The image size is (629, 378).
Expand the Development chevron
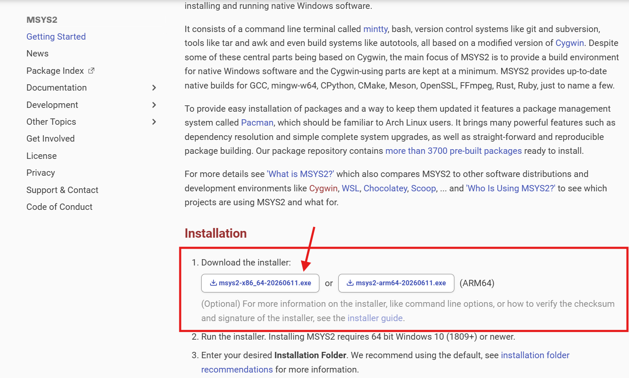[x=154, y=105]
